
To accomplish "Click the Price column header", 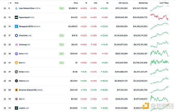I will point(76,3).
